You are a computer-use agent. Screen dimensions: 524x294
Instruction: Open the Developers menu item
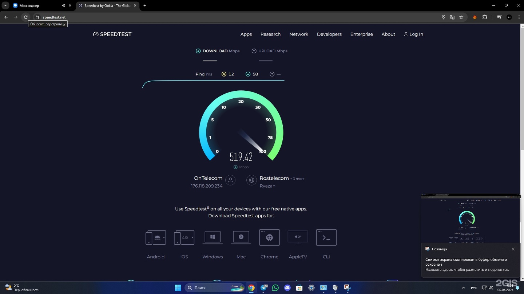(329, 34)
